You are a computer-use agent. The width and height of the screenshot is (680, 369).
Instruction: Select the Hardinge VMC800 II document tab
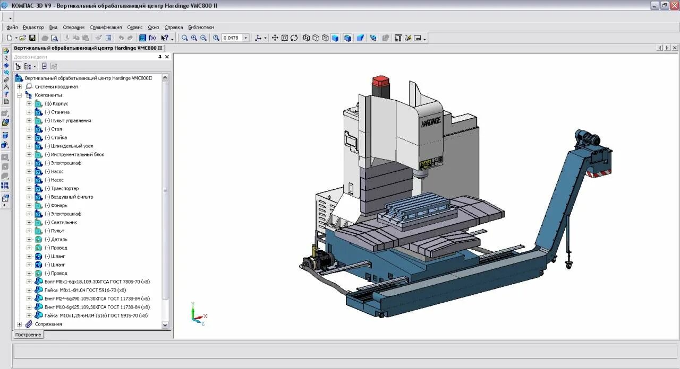[88, 48]
